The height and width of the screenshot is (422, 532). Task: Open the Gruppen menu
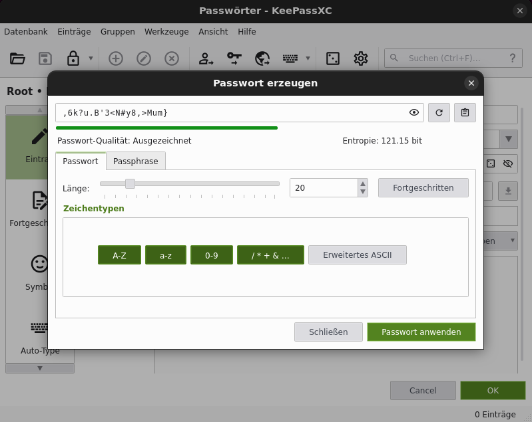[x=117, y=32]
